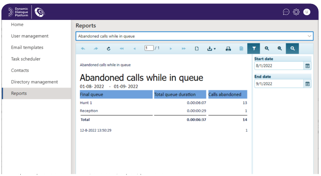This screenshot has height=176, width=321.
Task: Switch page view with the page icon
Action: pyautogui.click(x=197, y=49)
